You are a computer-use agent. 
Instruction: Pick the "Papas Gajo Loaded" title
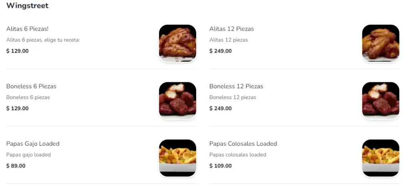[x=33, y=144]
